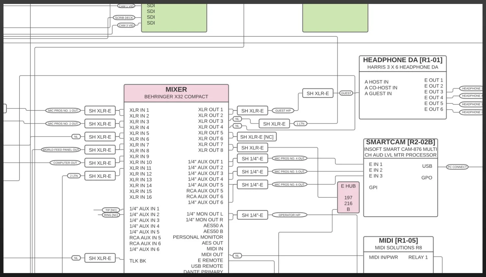
Task: Click the USB REMOTE port text
Action: coord(207,266)
